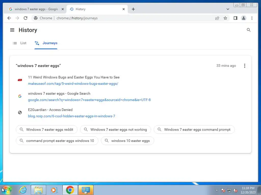Click the Chrome site info icon in address bar
The image size is (261, 195).
point(36,18)
